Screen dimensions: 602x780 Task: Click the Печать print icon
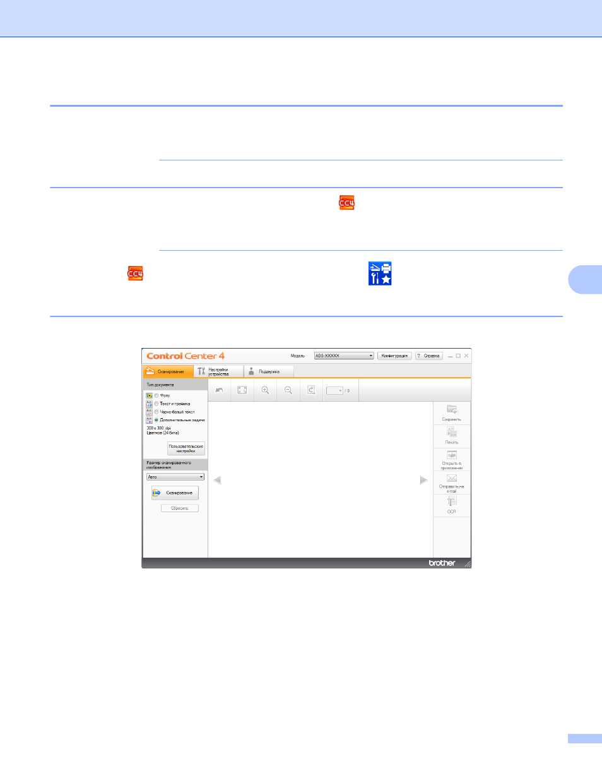pyautogui.click(x=452, y=433)
